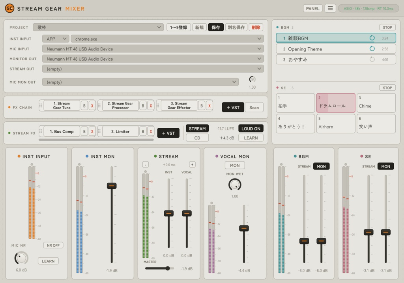Click INST MON meter clip indicator

(x=79, y=164)
